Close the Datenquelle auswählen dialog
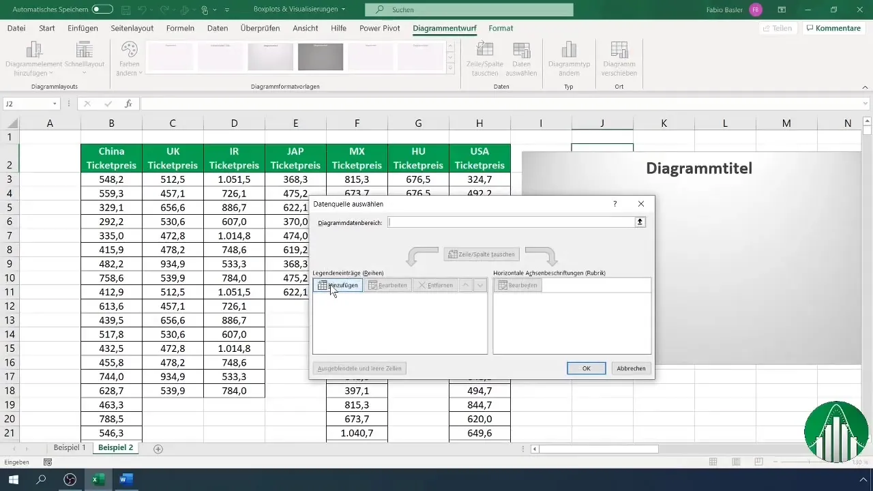Image resolution: width=873 pixels, height=491 pixels. pos(640,203)
